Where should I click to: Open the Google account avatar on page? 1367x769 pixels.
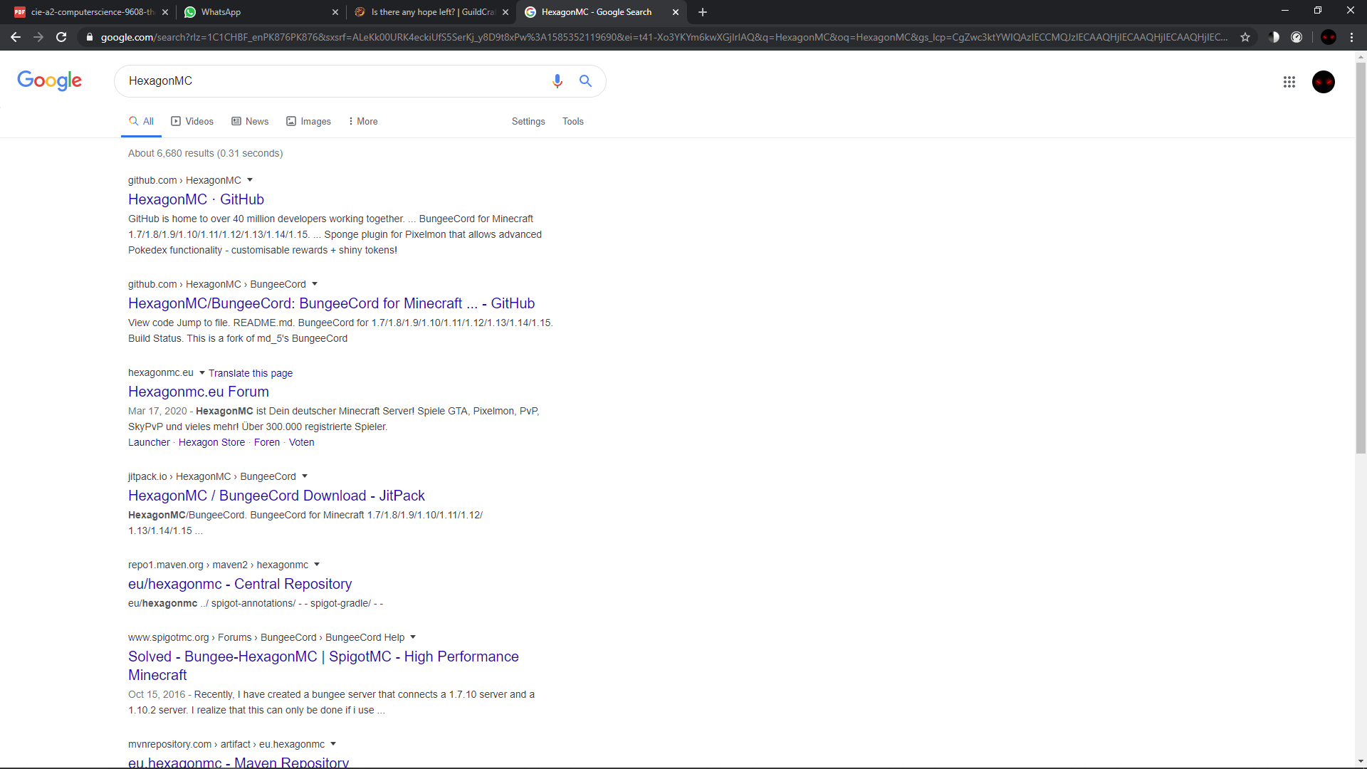pyautogui.click(x=1324, y=82)
